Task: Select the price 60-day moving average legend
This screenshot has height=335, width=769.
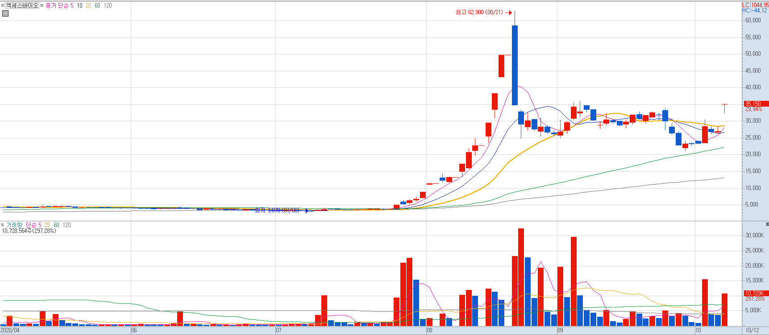Action: coord(97,6)
